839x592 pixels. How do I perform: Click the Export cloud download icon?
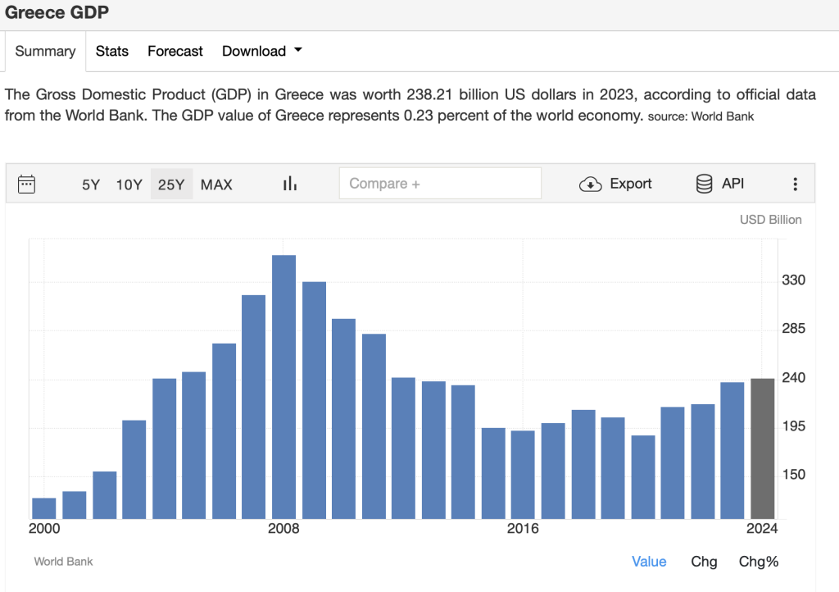tap(590, 184)
